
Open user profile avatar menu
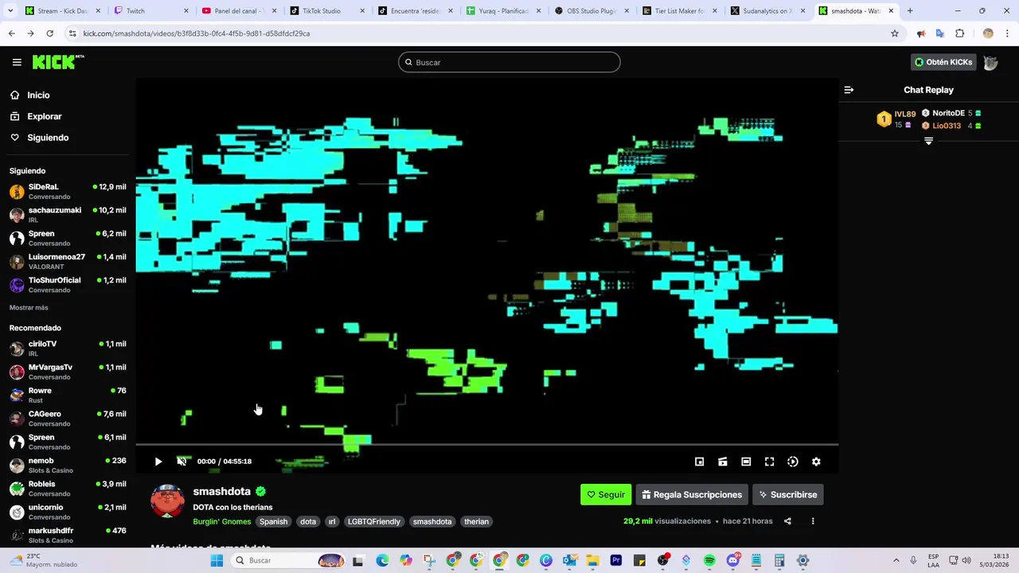pos(990,62)
